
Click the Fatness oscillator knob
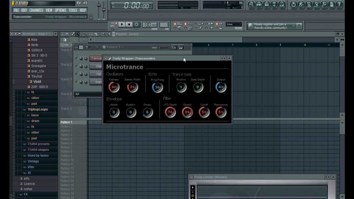coord(114,87)
